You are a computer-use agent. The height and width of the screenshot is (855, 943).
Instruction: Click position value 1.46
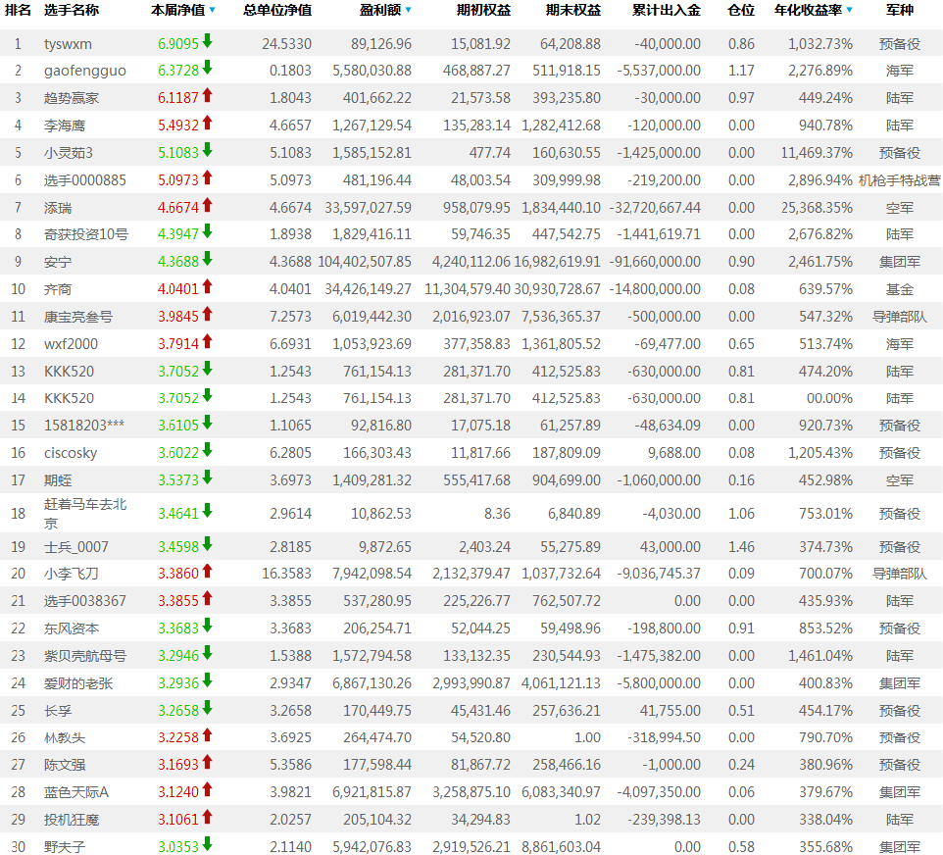coord(741,547)
